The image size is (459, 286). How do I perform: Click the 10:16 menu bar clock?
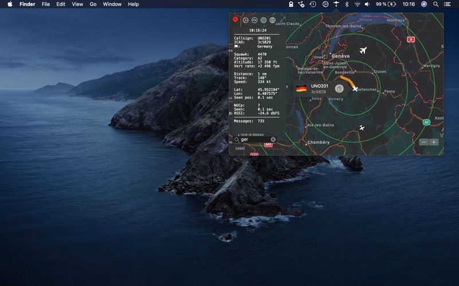pyautogui.click(x=409, y=4)
